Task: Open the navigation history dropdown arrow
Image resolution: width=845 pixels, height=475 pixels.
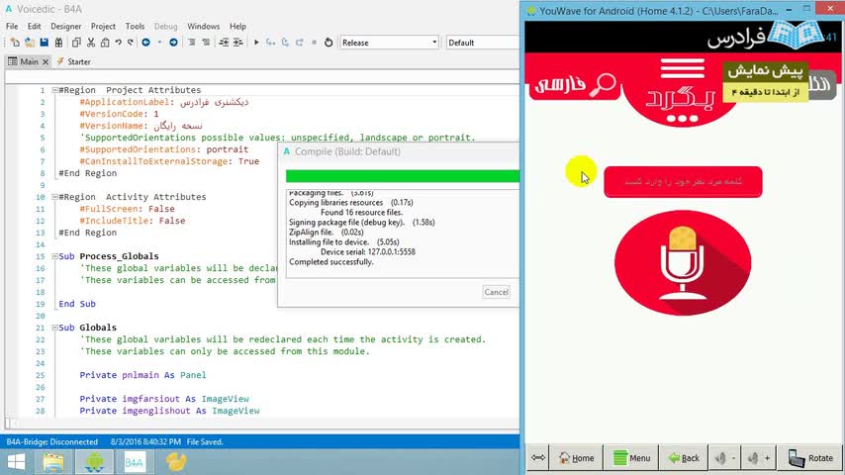Action: (159, 43)
